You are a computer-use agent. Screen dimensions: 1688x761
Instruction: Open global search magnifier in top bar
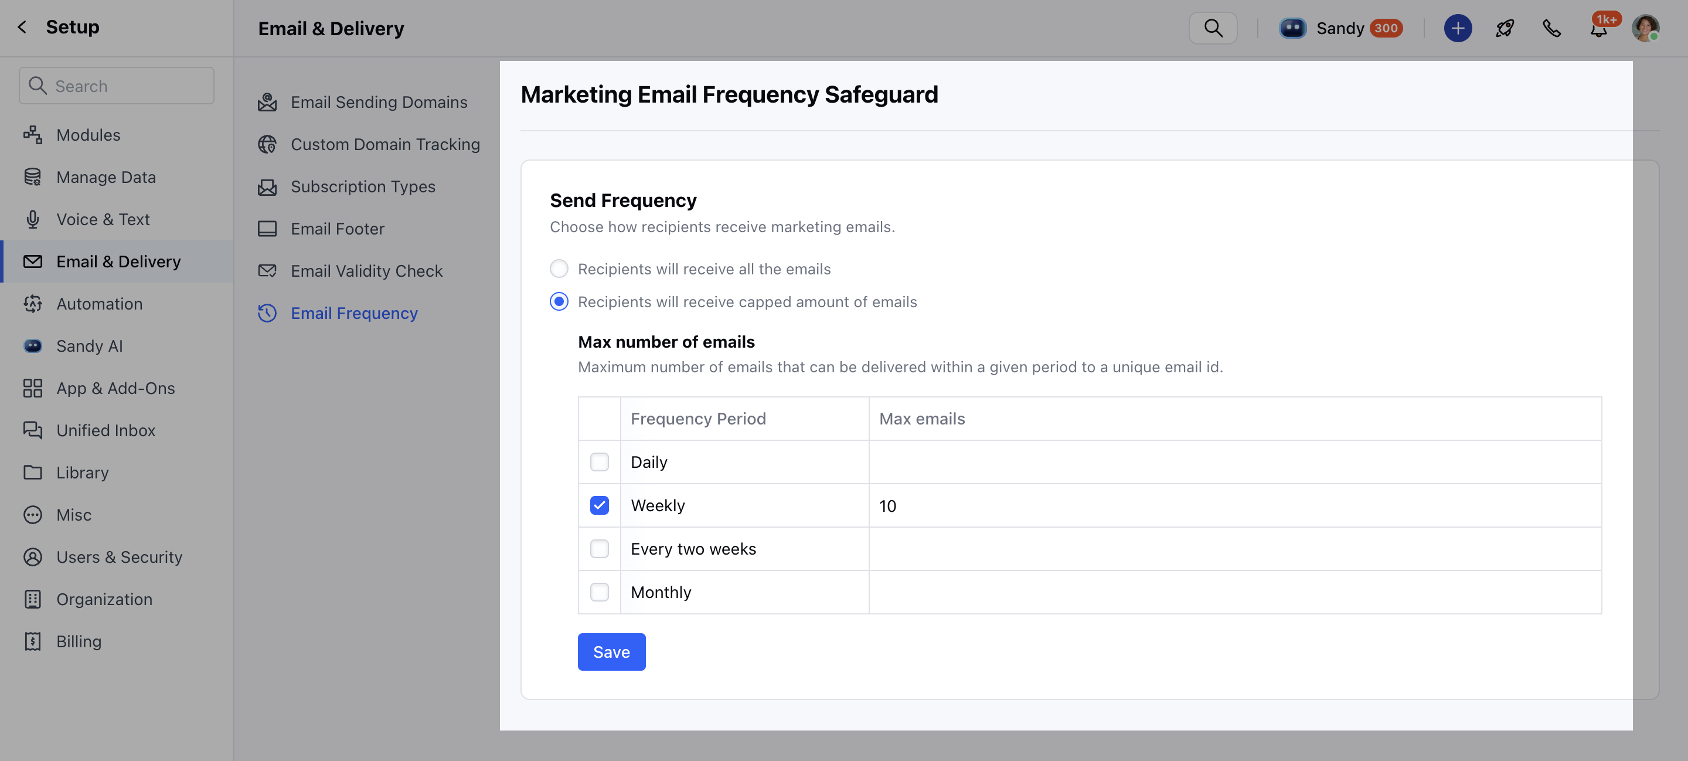point(1213,28)
